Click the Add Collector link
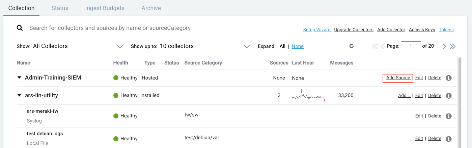Viewport: 472px width, 148px height. click(x=391, y=30)
